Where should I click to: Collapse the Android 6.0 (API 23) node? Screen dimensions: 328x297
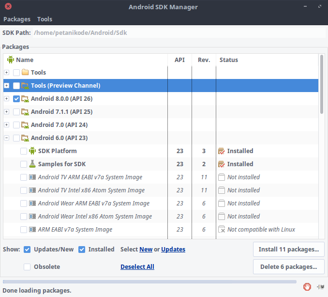tap(7, 138)
